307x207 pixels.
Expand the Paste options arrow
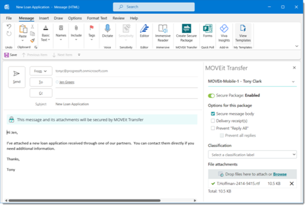(x=22, y=41)
